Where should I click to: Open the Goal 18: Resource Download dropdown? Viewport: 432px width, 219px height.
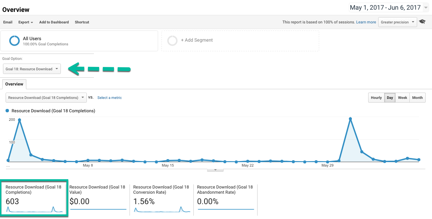point(32,69)
